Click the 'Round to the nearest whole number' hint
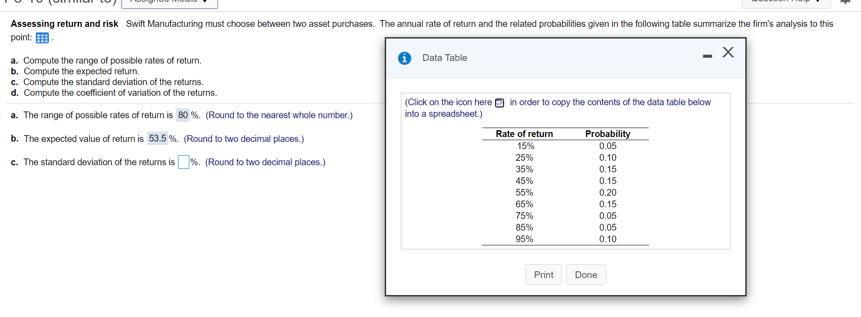The height and width of the screenshot is (317, 861). pos(279,115)
